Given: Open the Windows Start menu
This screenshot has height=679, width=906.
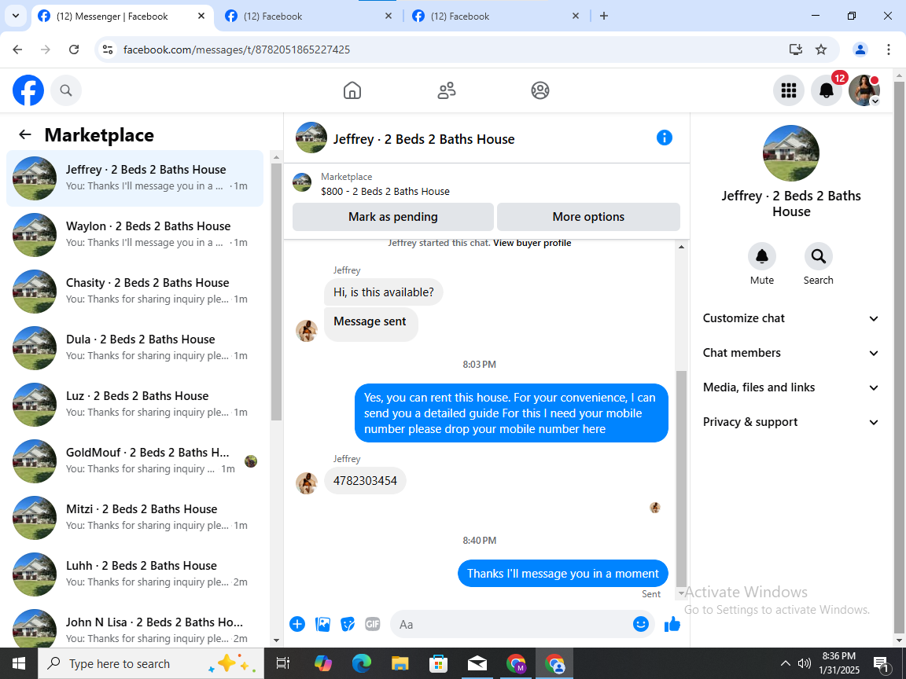Looking at the screenshot, I should (19, 663).
